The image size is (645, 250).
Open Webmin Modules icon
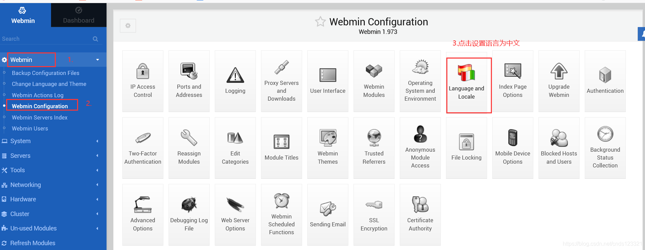coord(374,81)
